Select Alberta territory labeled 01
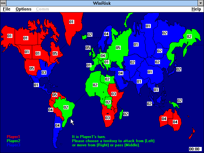This screenshot has width=204, height=153. coord(27,52)
